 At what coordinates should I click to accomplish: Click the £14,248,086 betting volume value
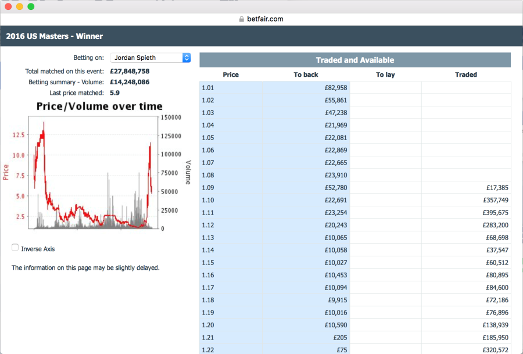pyautogui.click(x=130, y=82)
